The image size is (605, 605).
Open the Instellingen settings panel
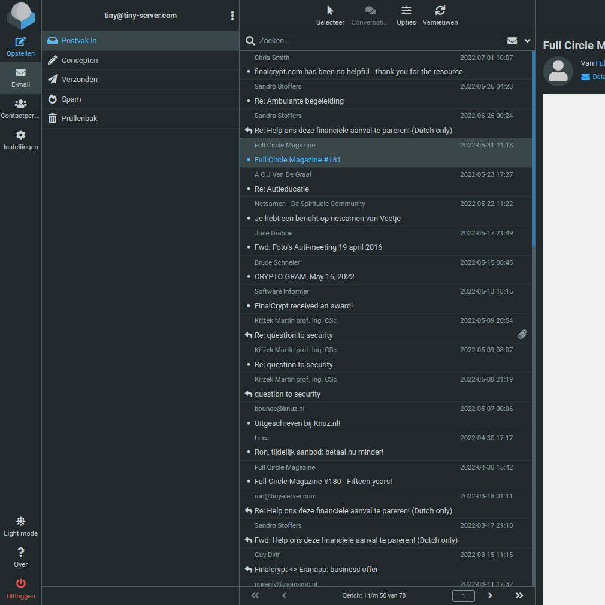[x=20, y=139]
